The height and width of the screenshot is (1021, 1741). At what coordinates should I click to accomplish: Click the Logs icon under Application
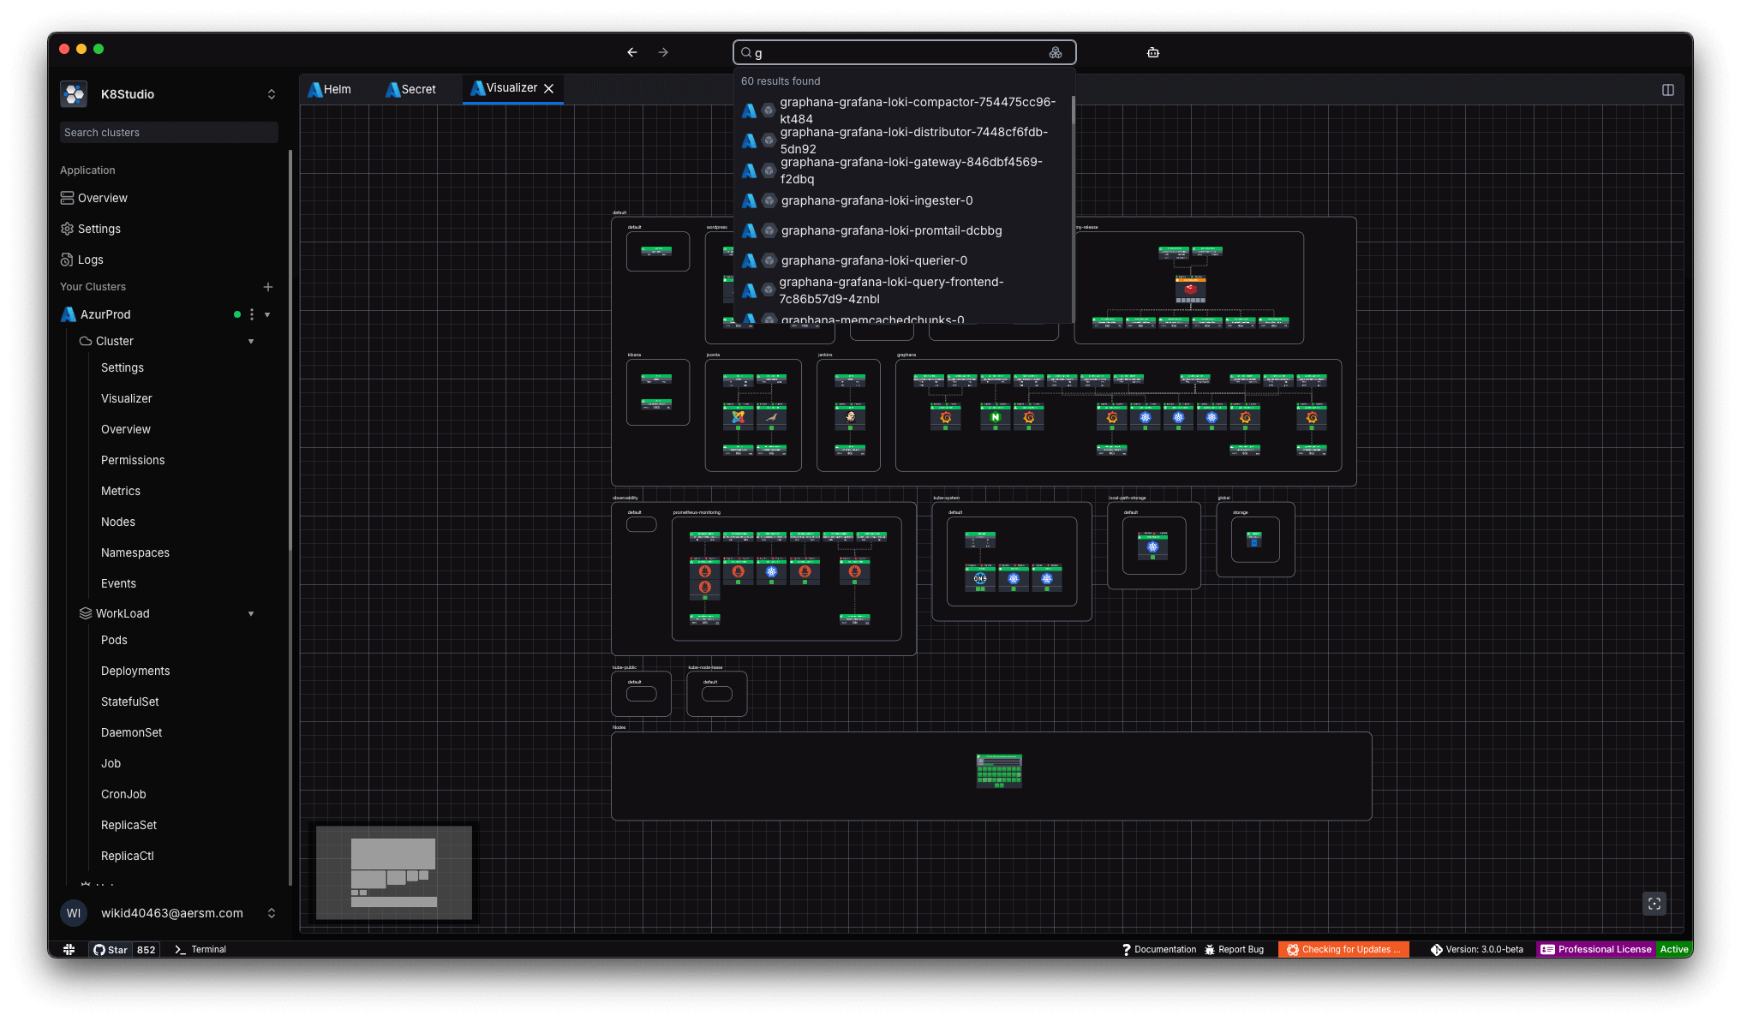point(67,260)
